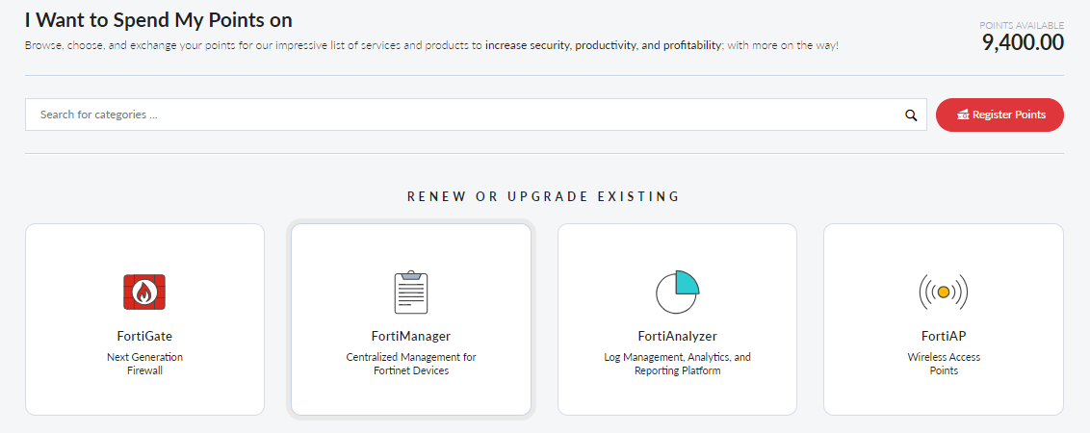Open the FortiManager card title
The height and width of the screenshot is (433, 1090).
(x=411, y=337)
